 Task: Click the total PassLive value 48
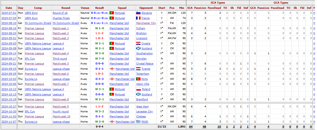[x=204, y=127]
